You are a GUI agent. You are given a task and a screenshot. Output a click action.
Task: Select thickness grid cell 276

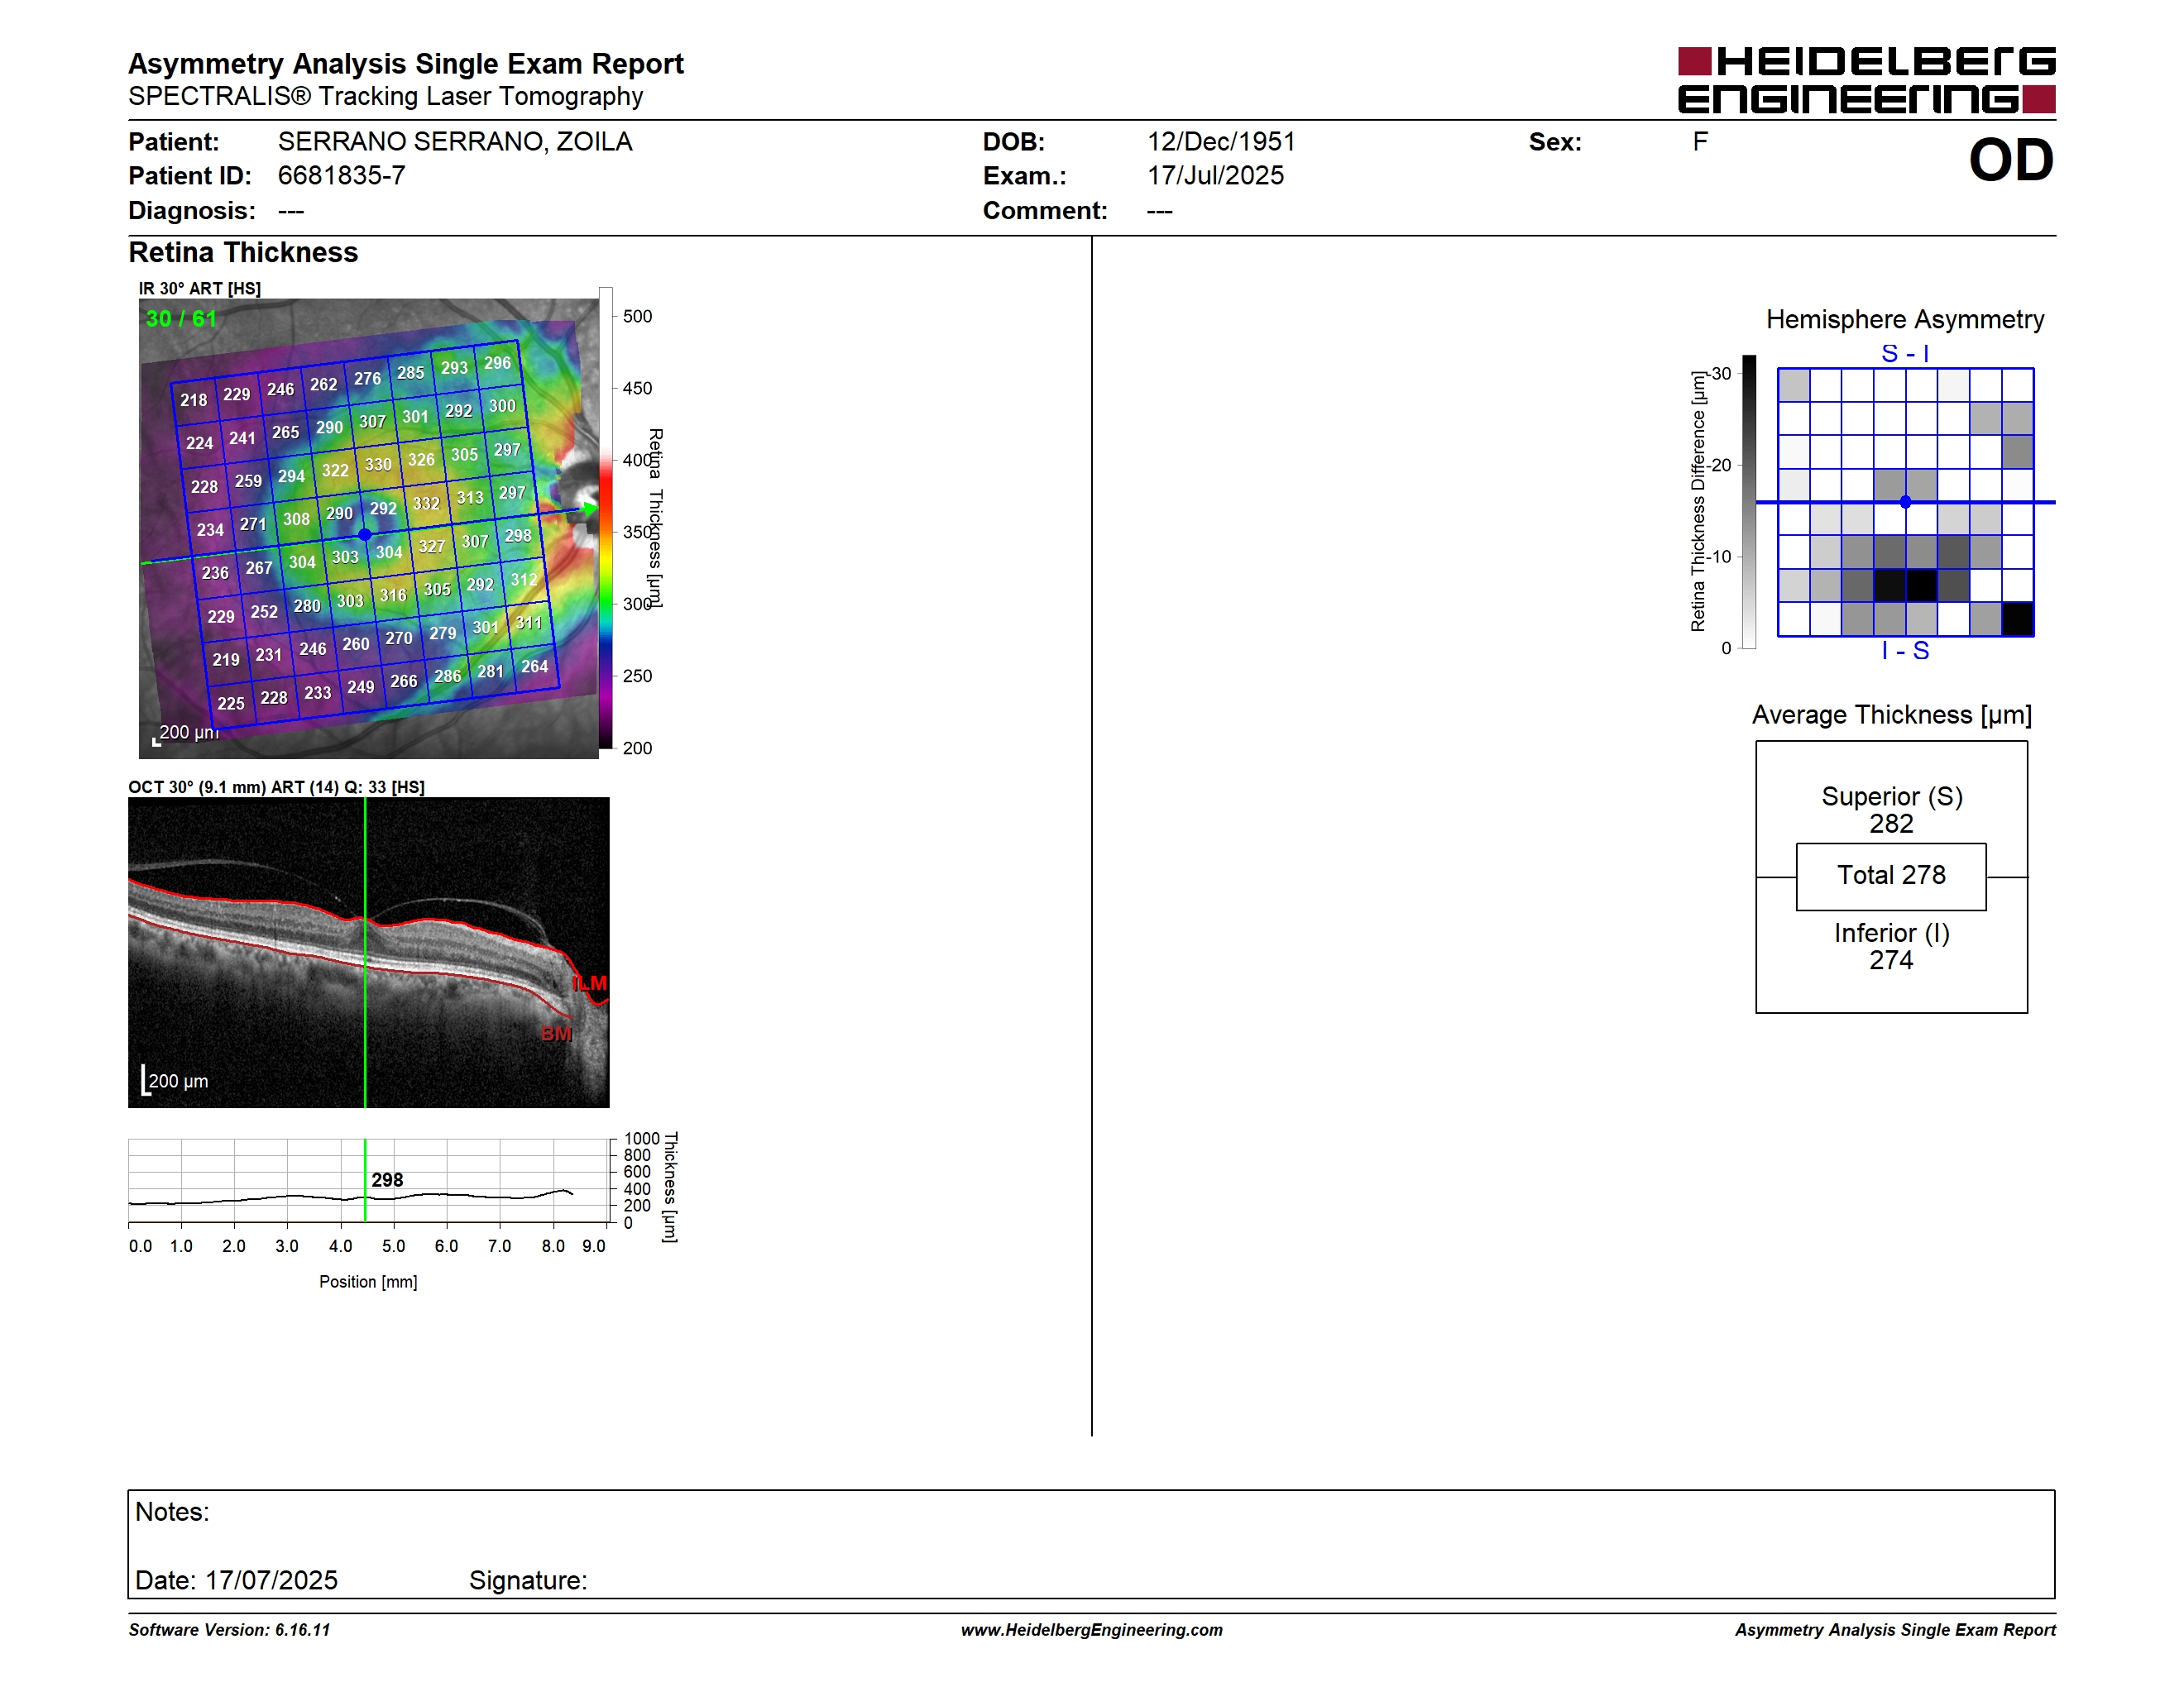pyautogui.click(x=367, y=379)
